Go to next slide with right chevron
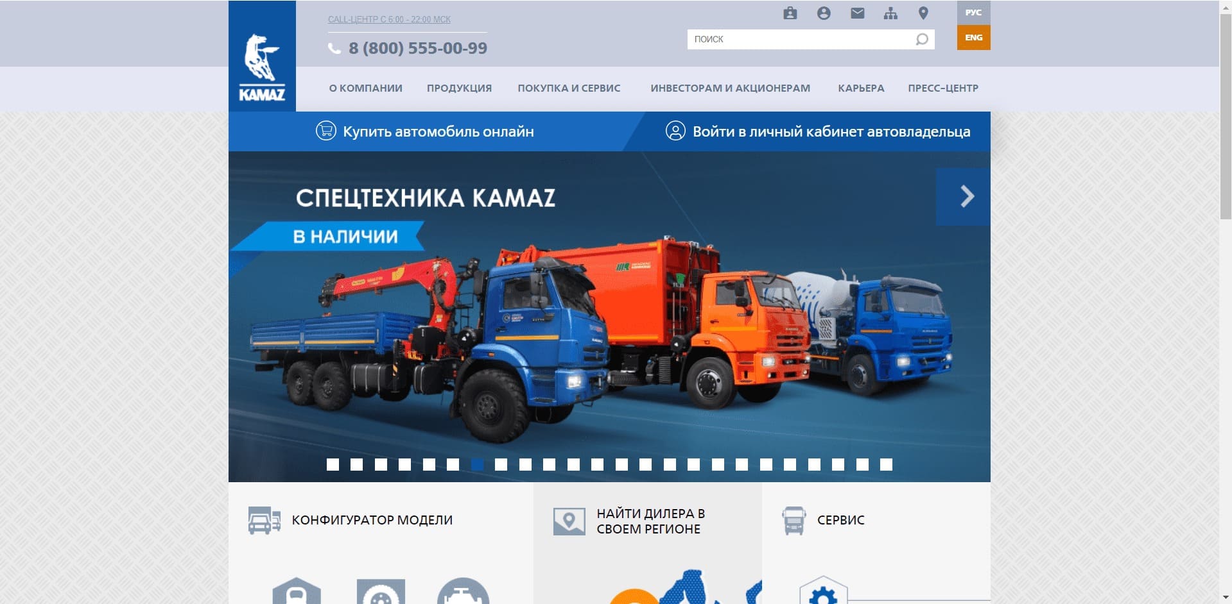The height and width of the screenshot is (604, 1232). 963,196
